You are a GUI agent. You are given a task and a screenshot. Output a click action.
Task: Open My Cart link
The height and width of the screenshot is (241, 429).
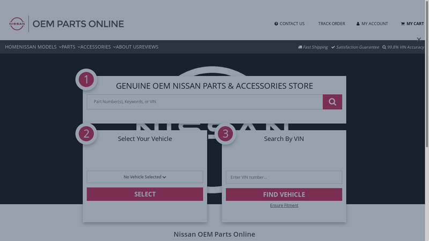[415, 24]
